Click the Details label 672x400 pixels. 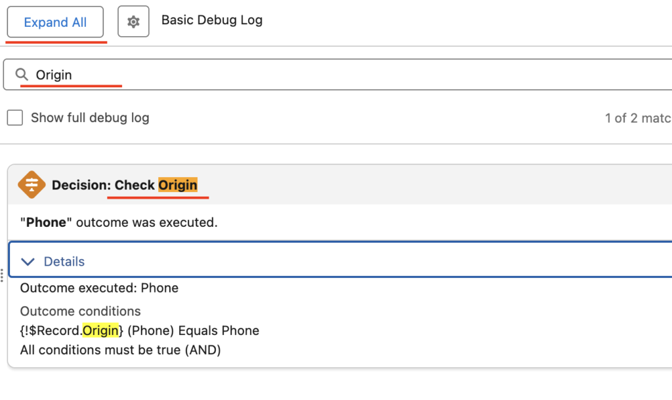64,261
